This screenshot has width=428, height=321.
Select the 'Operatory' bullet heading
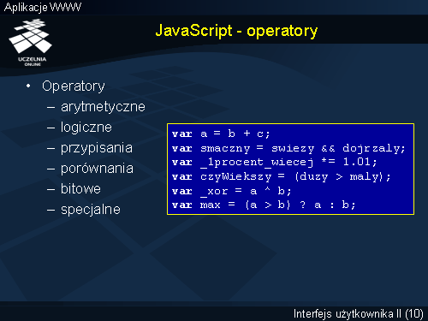pos(74,86)
